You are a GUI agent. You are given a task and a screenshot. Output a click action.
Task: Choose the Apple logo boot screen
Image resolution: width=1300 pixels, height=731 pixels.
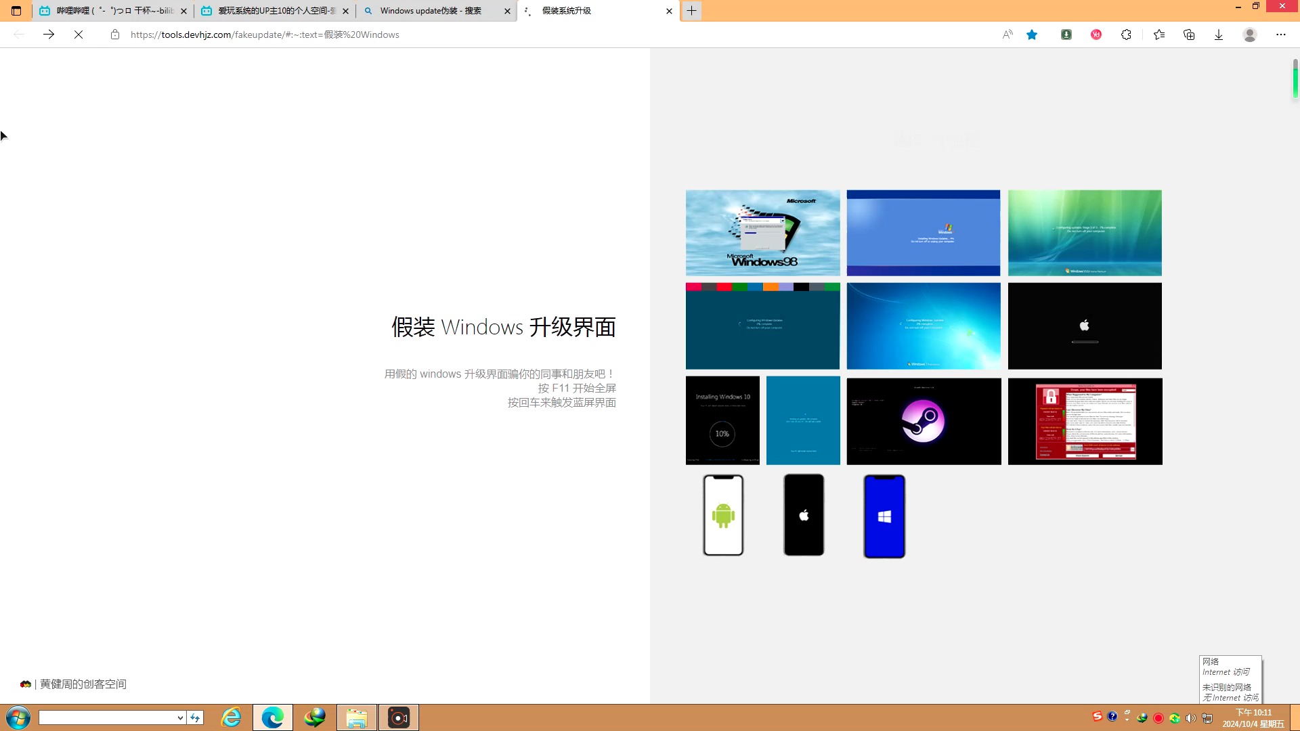click(1085, 326)
